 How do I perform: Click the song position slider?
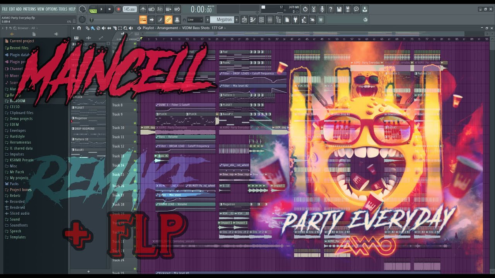tap(114, 20)
